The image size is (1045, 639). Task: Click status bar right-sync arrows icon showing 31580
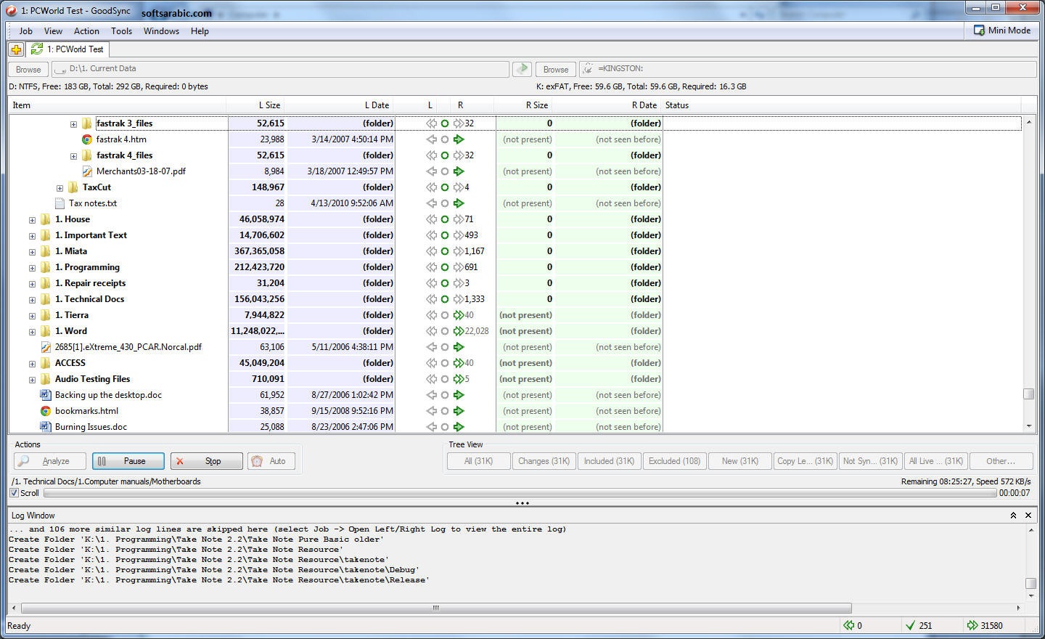pyautogui.click(x=972, y=625)
